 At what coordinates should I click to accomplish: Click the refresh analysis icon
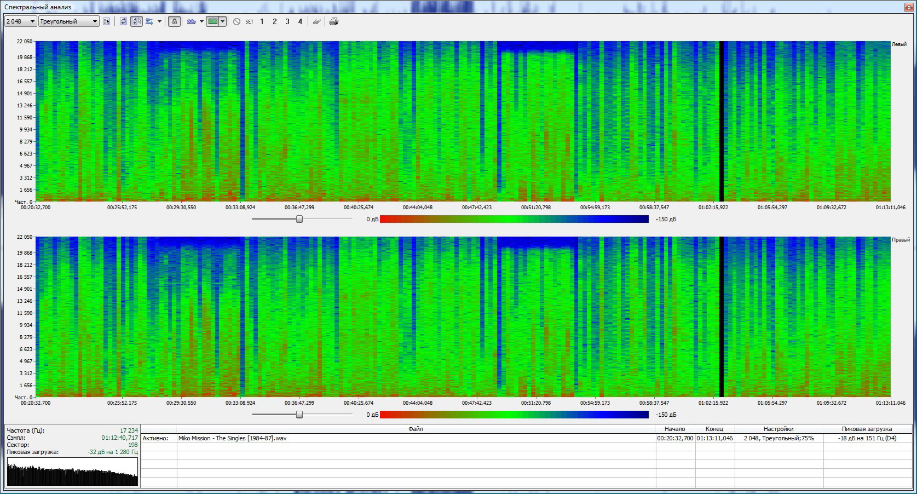[x=123, y=21]
